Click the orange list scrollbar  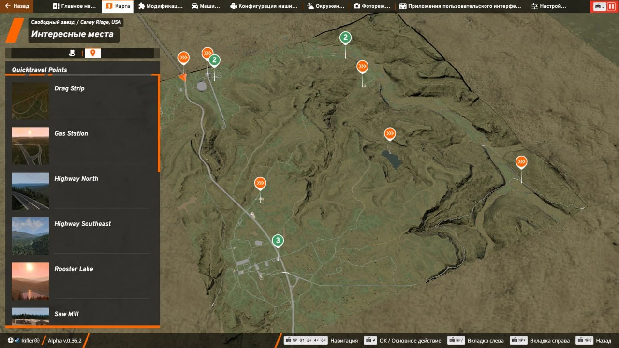point(158,124)
